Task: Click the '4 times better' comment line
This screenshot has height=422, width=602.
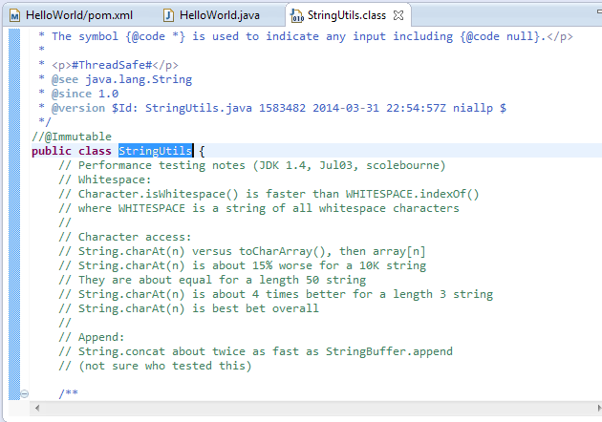Action: (x=275, y=294)
